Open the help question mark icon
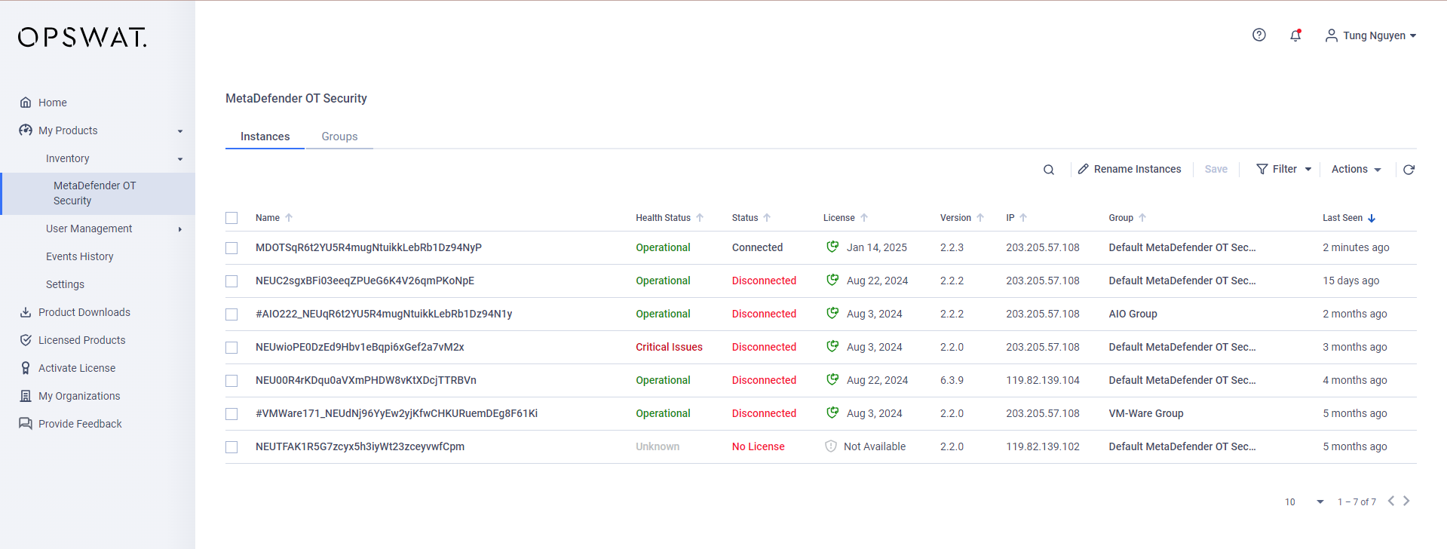This screenshot has width=1447, height=549. (x=1258, y=35)
